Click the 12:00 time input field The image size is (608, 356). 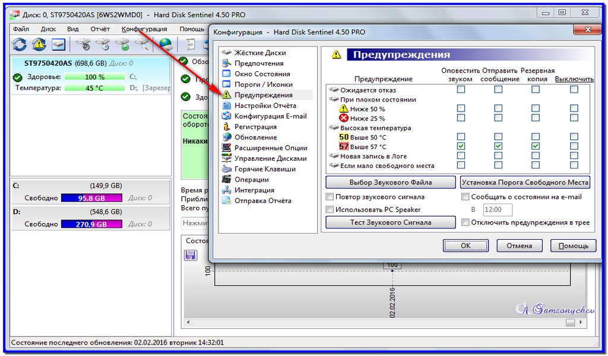point(498,209)
